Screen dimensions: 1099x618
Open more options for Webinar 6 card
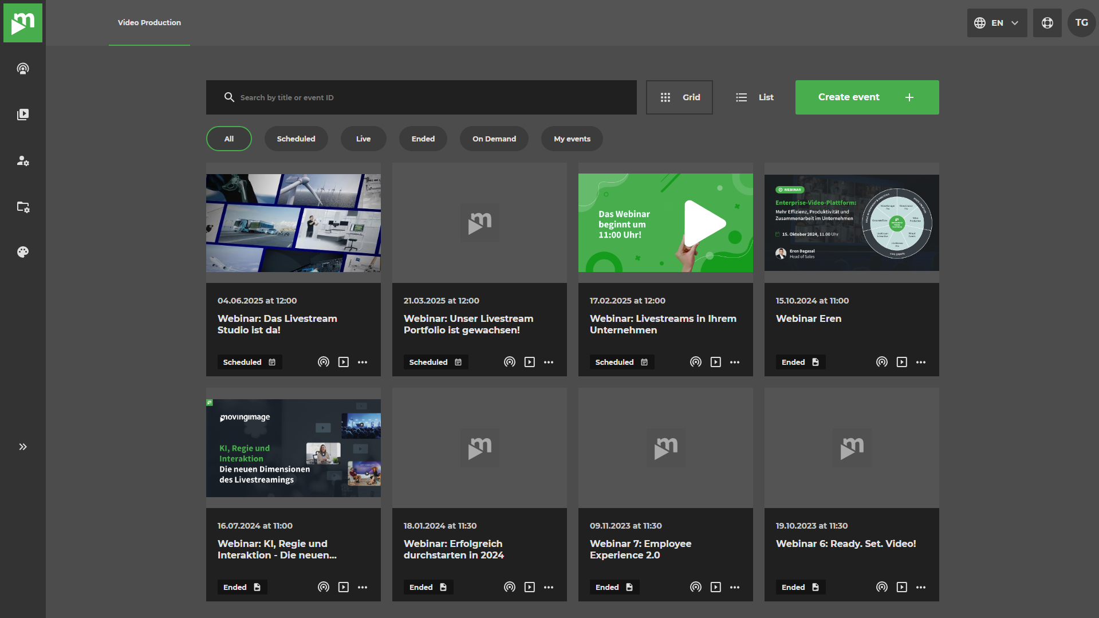[921, 587]
